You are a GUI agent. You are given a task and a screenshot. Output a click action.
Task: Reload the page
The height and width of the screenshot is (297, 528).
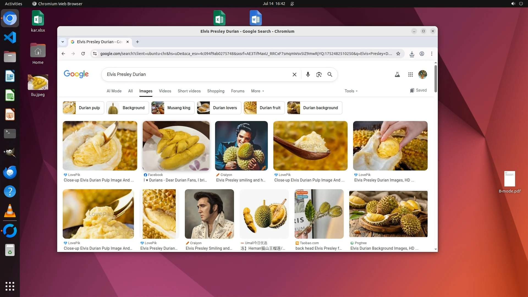click(x=83, y=54)
